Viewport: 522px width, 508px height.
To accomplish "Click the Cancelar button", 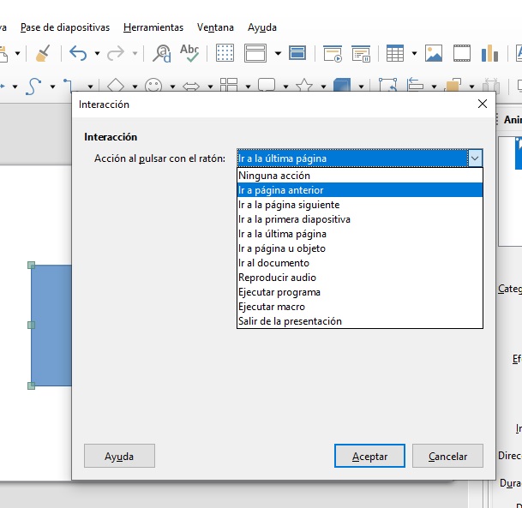I will click(x=447, y=456).
